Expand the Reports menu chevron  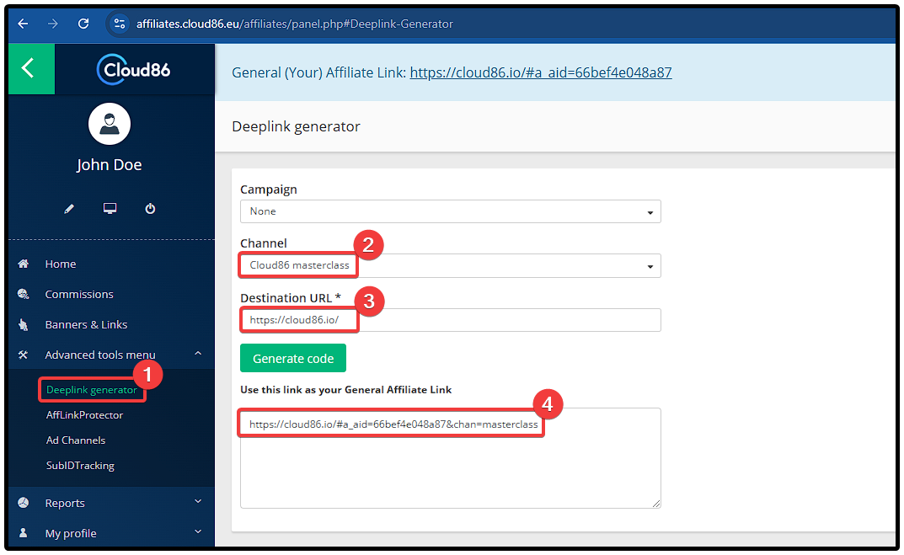pos(198,501)
